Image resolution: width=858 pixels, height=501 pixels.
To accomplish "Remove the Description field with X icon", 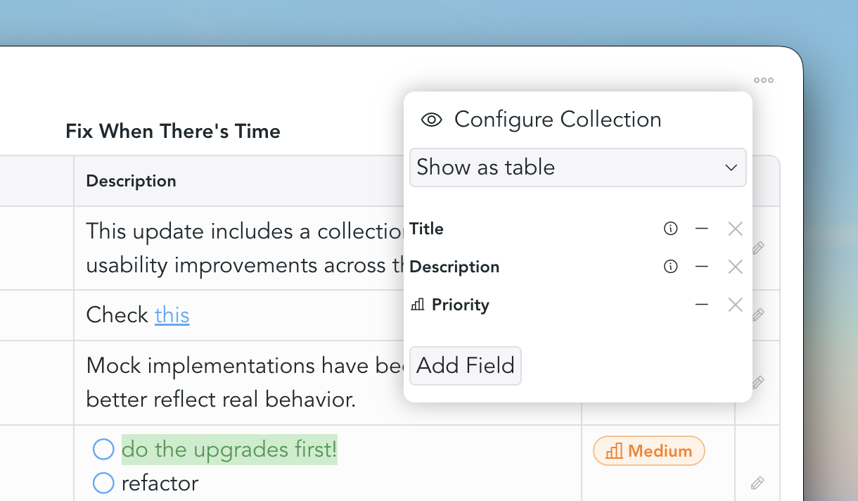I will (x=735, y=267).
